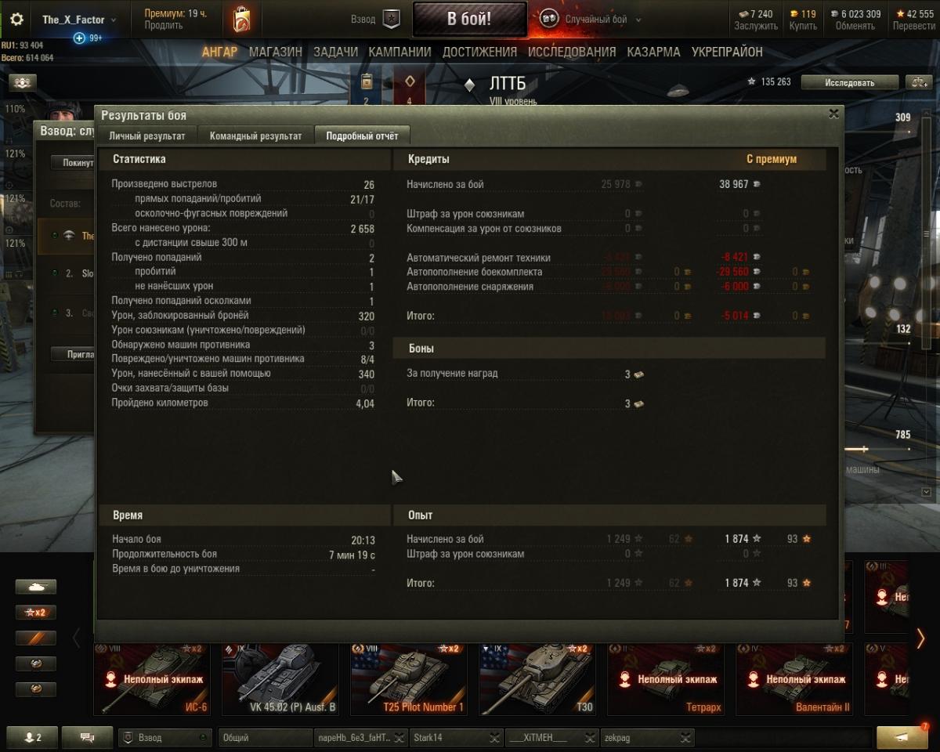Toggle the x2 bonus vehicle filter
940x752 pixels.
36,613
